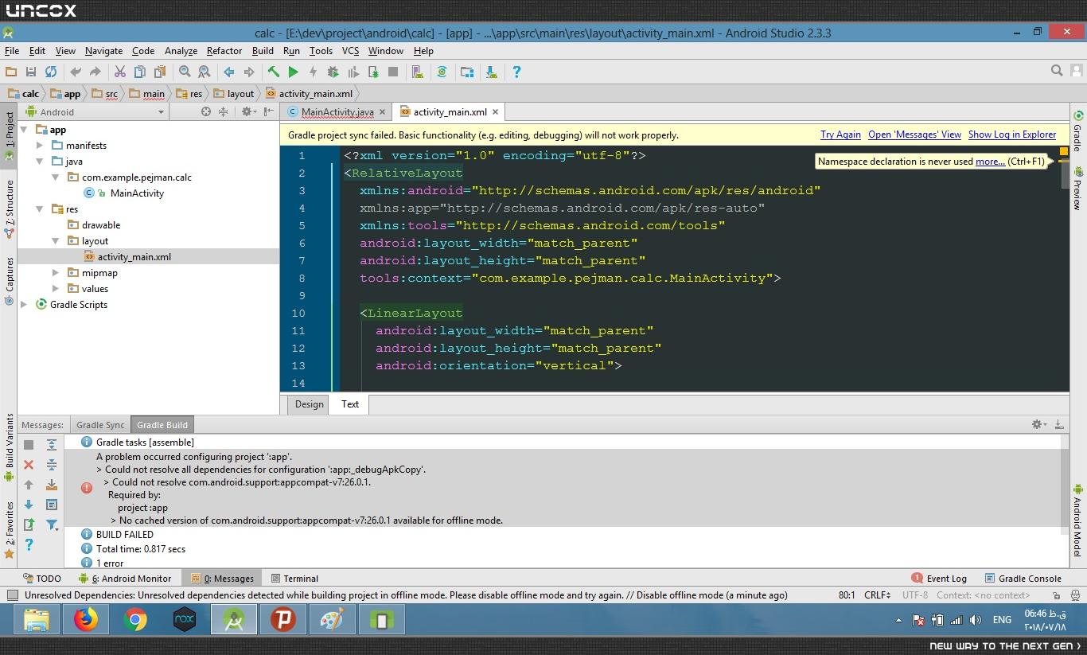Expand the manifests folder
1087x655 pixels.
click(40, 146)
